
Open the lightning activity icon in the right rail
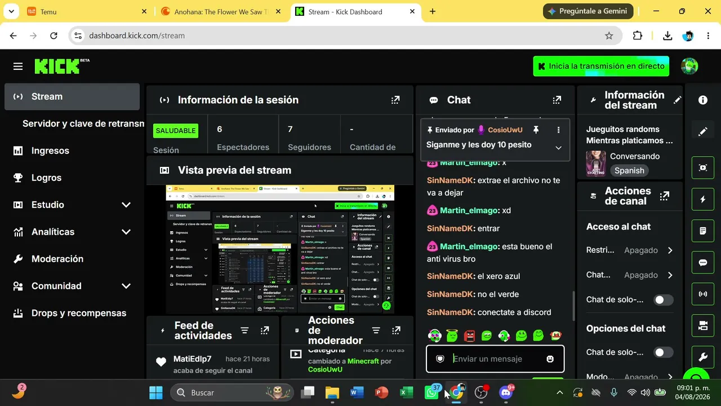click(x=703, y=199)
